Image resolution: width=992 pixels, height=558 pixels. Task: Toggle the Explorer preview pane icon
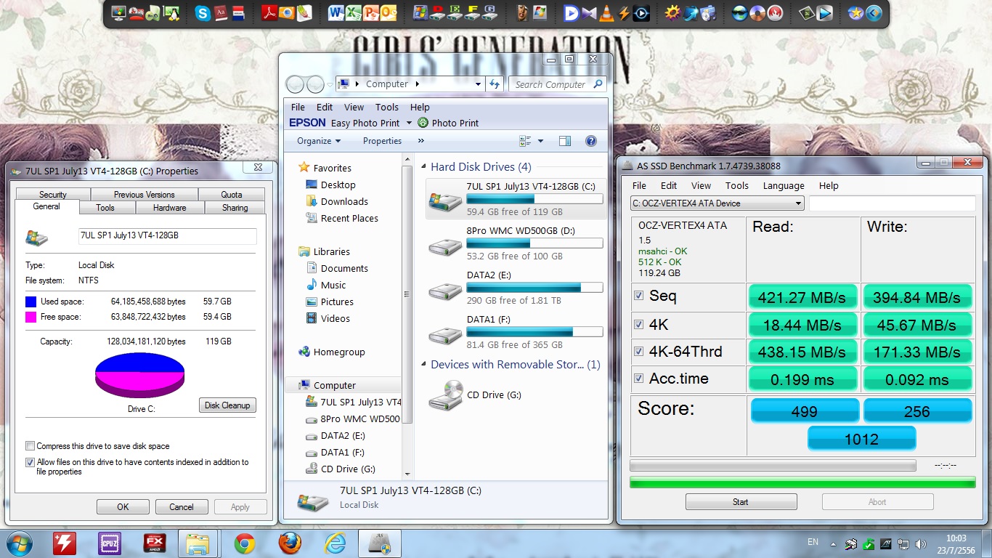tap(565, 141)
